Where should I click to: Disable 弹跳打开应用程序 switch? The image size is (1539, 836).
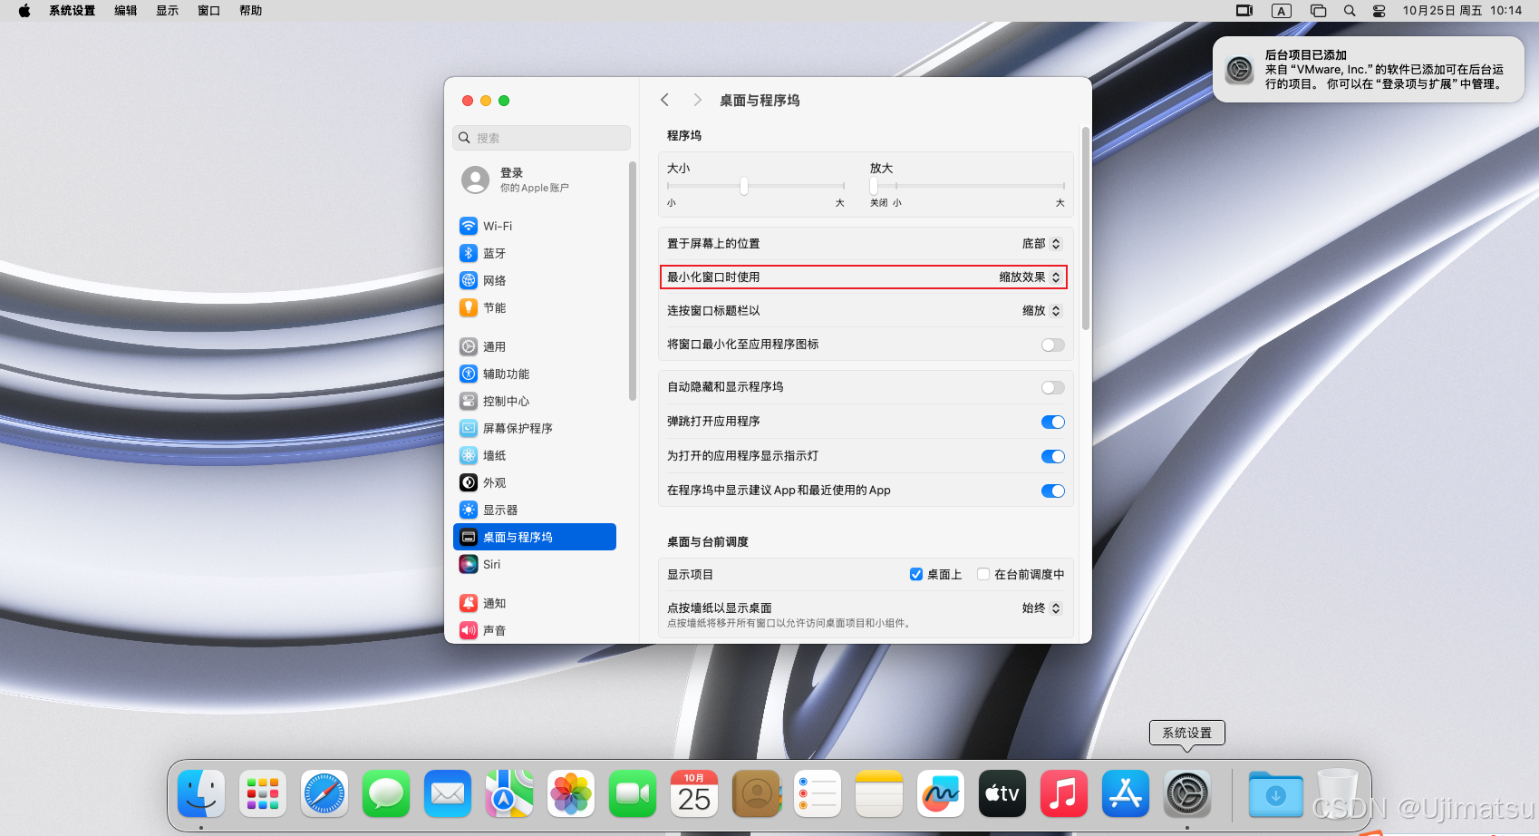[1052, 422]
